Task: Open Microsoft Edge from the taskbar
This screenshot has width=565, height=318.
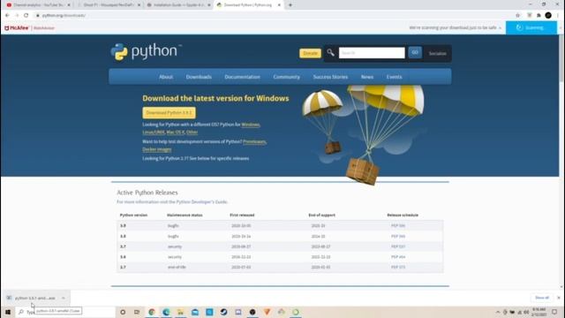Action: pyautogui.click(x=166, y=312)
